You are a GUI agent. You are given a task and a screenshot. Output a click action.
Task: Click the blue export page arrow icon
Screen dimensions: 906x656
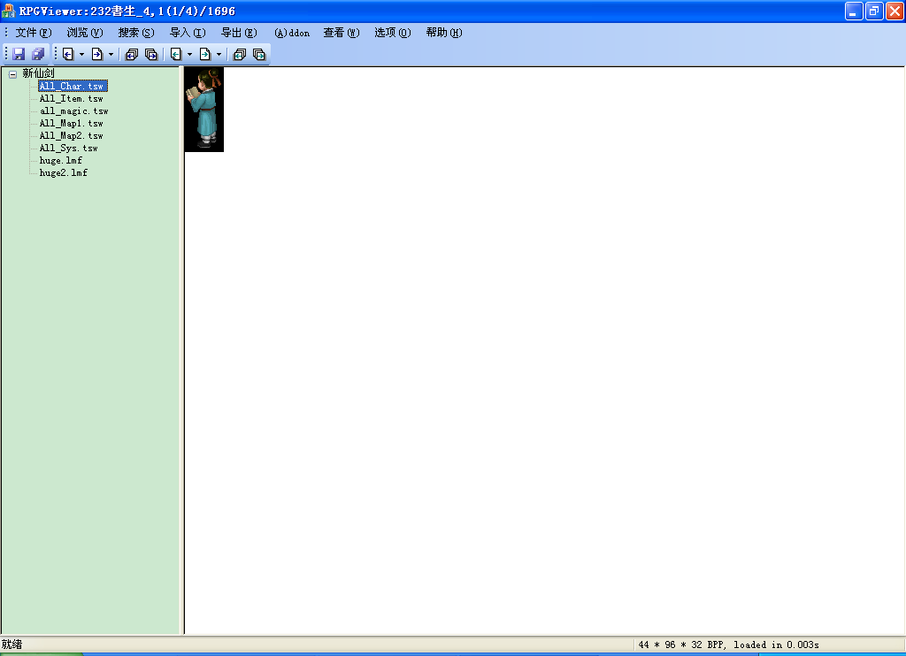[x=97, y=54]
